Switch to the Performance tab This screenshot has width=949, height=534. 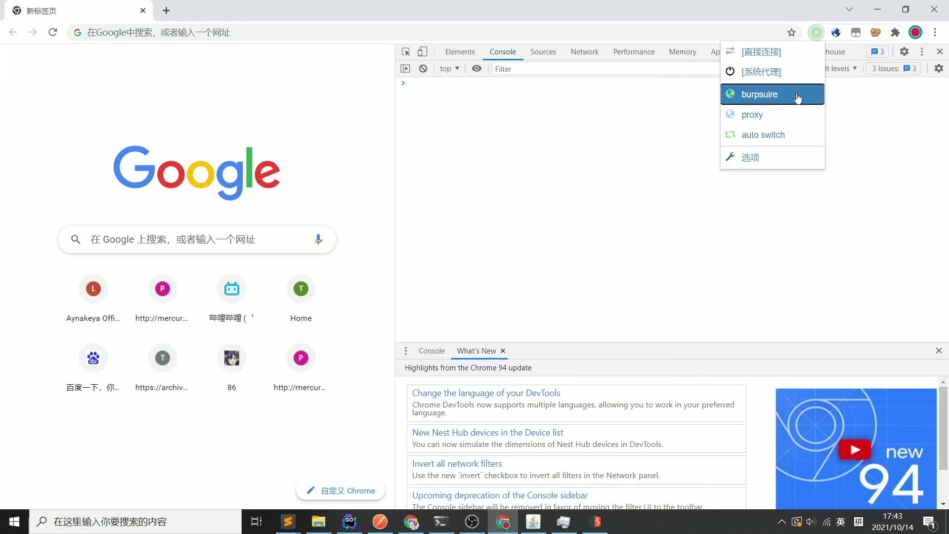coord(634,52)
